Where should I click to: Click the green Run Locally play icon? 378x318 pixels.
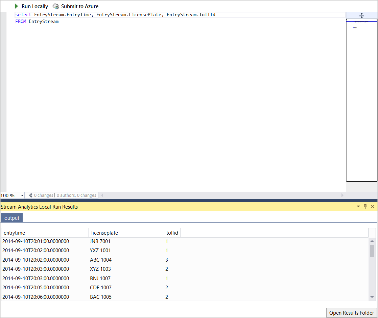pos(16,6)
